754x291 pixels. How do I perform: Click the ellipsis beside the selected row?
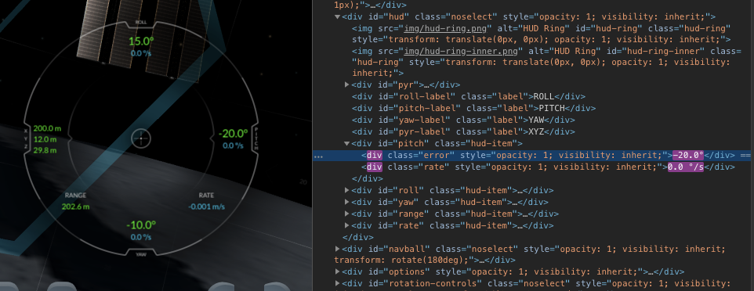click(x=318, y=156)
